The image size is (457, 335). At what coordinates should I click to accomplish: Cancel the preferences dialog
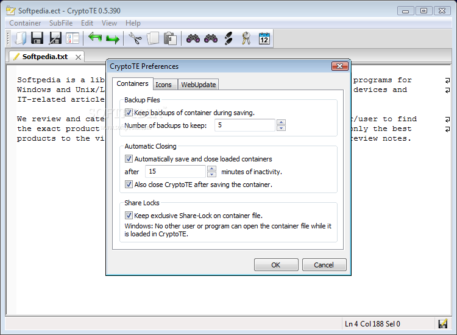click(324, 265)
